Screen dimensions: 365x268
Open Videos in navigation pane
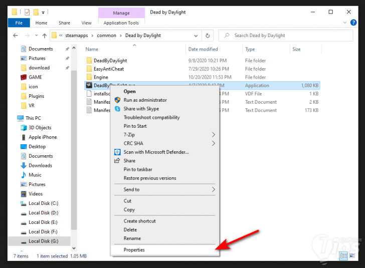[x=36, y=194]
